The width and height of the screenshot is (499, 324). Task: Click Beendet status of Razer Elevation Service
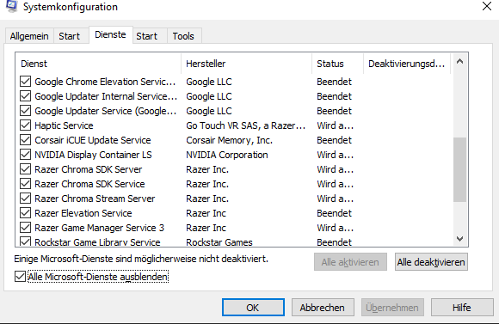(x=334, y=213)
